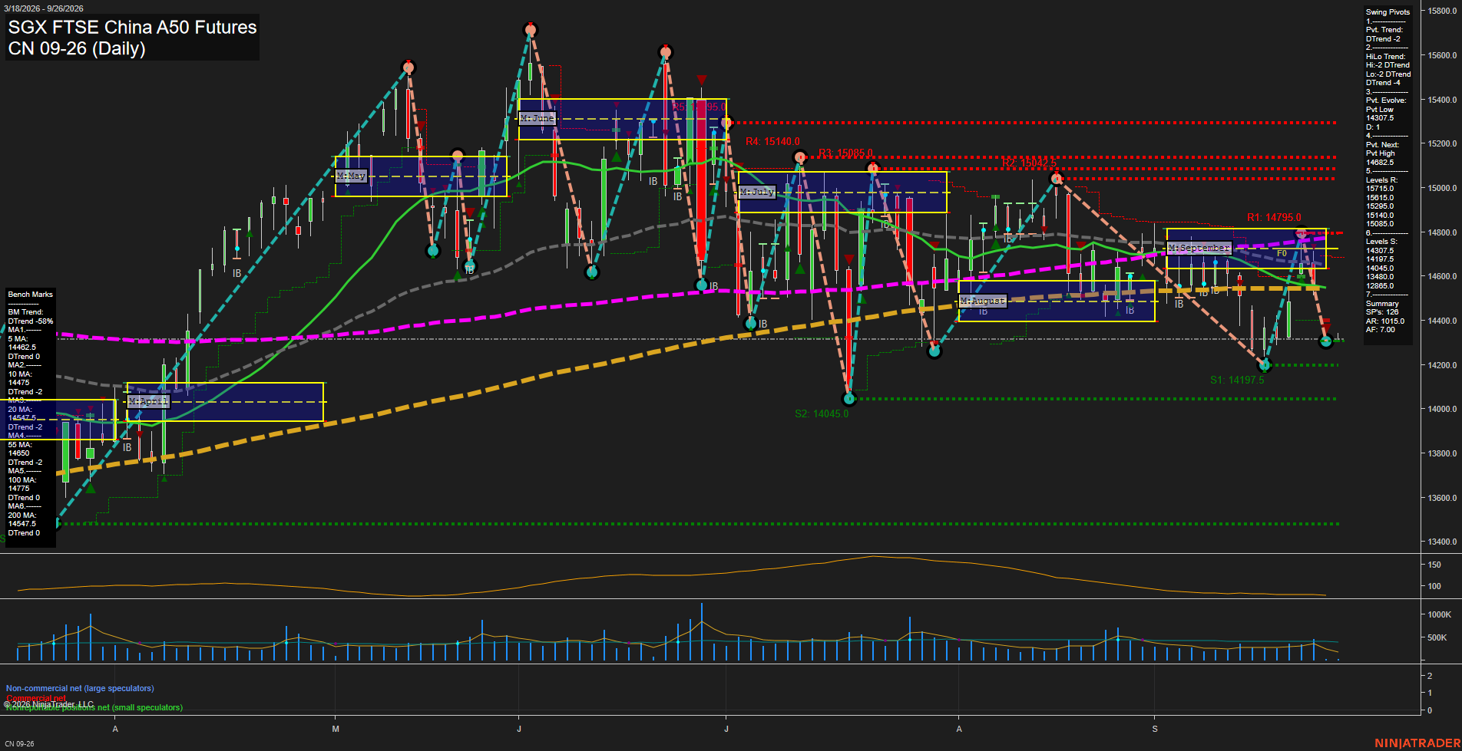Click the SGX FTSE China A50 Futures title
This screenshot has height=751, width=1462.
[x=133, y=27]
